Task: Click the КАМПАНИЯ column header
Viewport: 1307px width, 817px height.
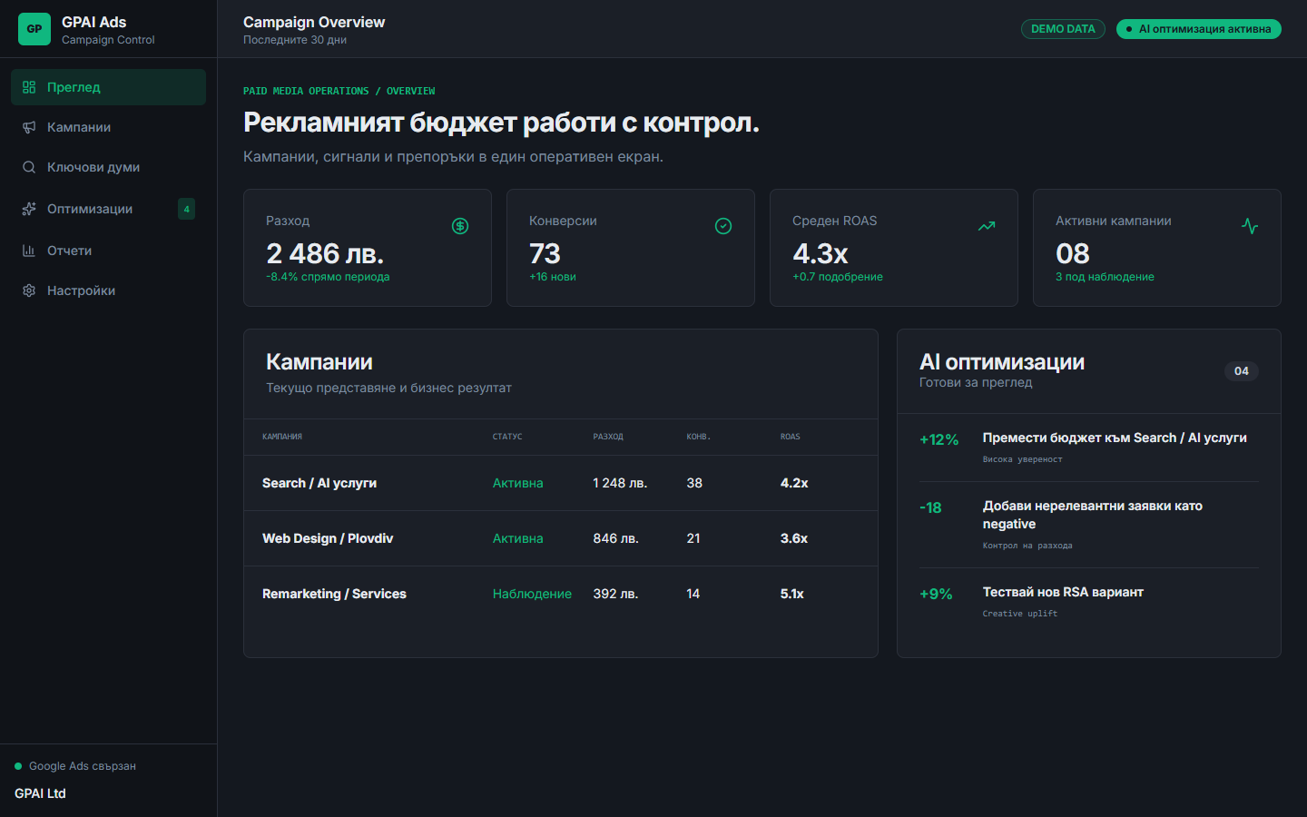Action: tap(282, 437)
